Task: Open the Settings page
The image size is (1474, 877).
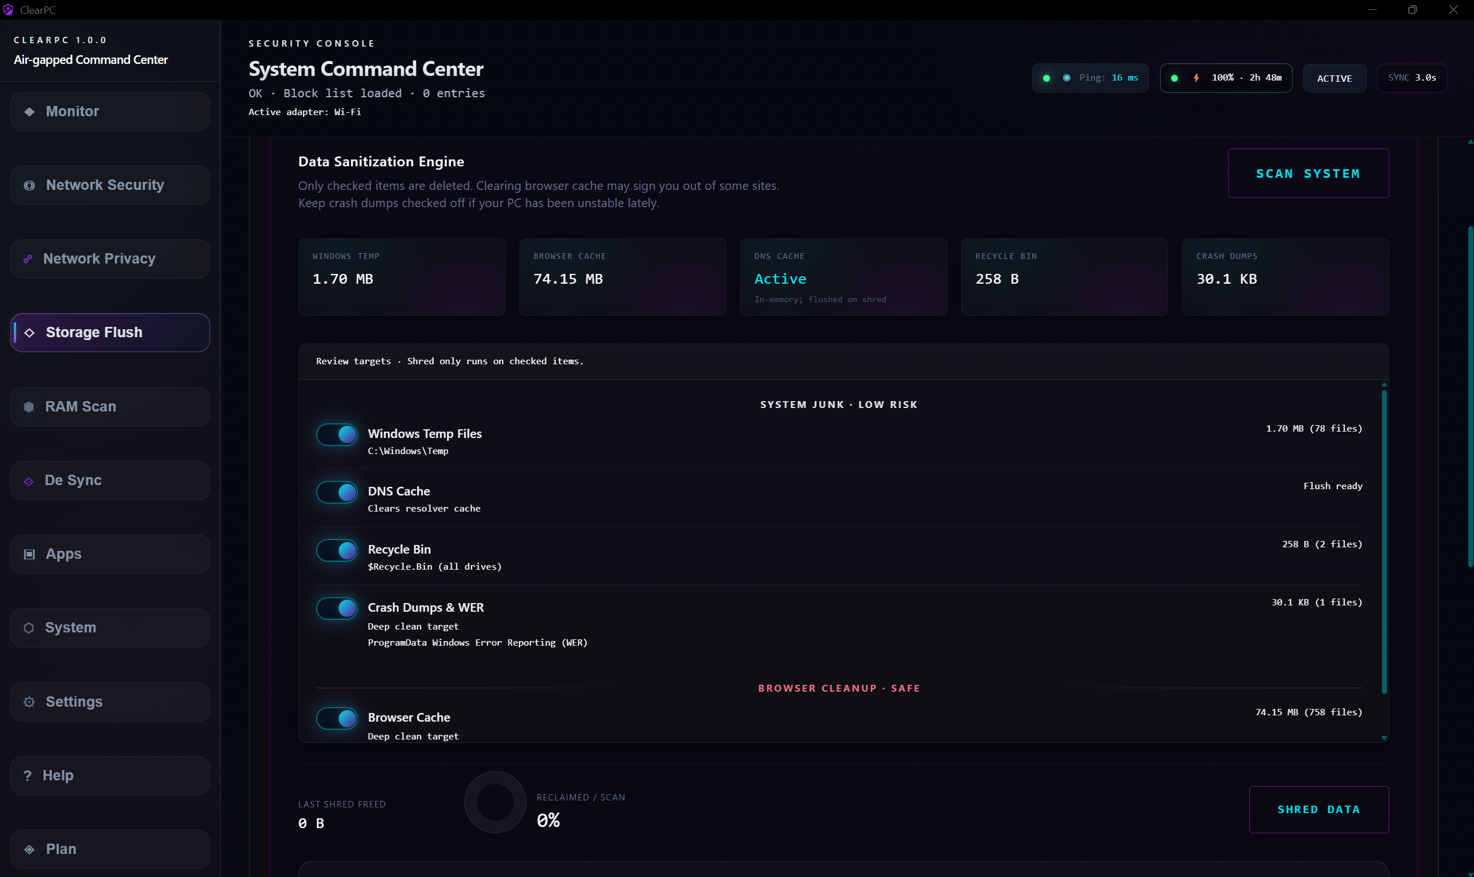Action: coord(110,702)
